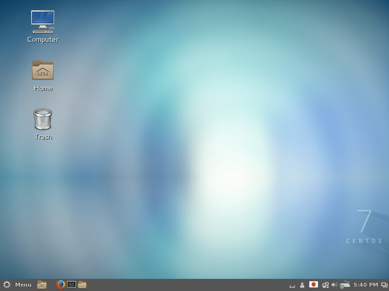Click the "Computer" label text
The height and width of the screenshot is (291, 389).
[43, 40]
